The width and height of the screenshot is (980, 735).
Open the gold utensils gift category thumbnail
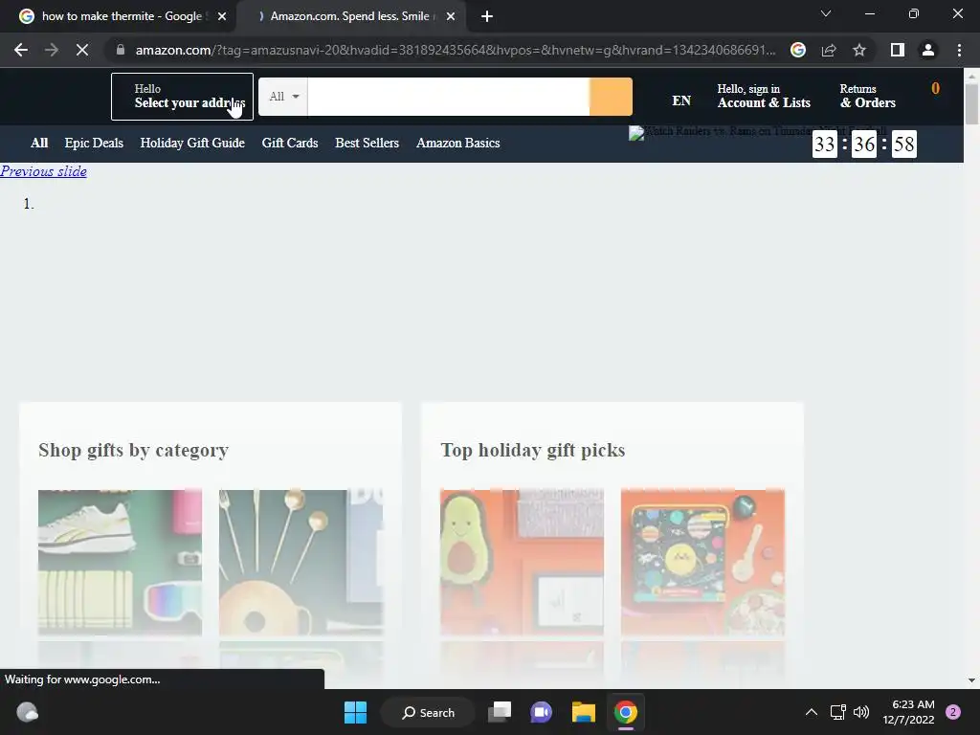click(x=301, y=563)
